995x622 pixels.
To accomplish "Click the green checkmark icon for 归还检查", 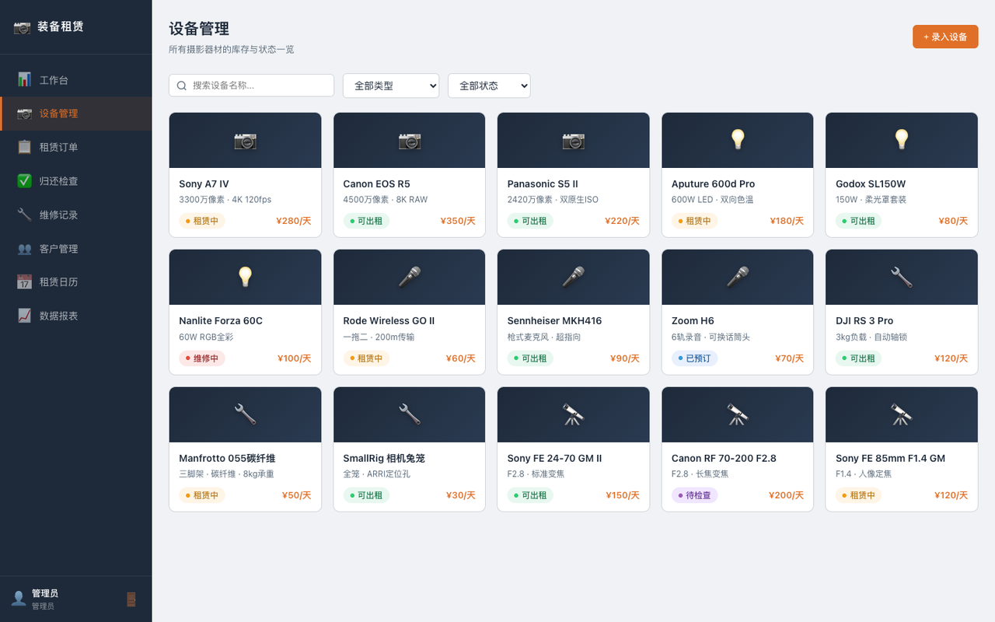I will [24, 181].
